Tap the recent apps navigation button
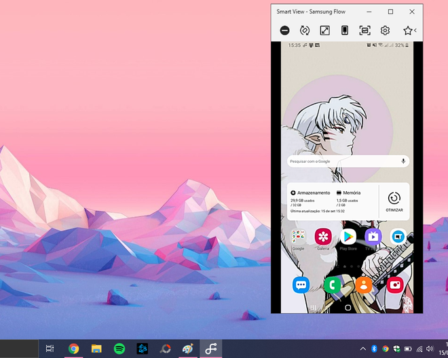 tap(313, 307)
